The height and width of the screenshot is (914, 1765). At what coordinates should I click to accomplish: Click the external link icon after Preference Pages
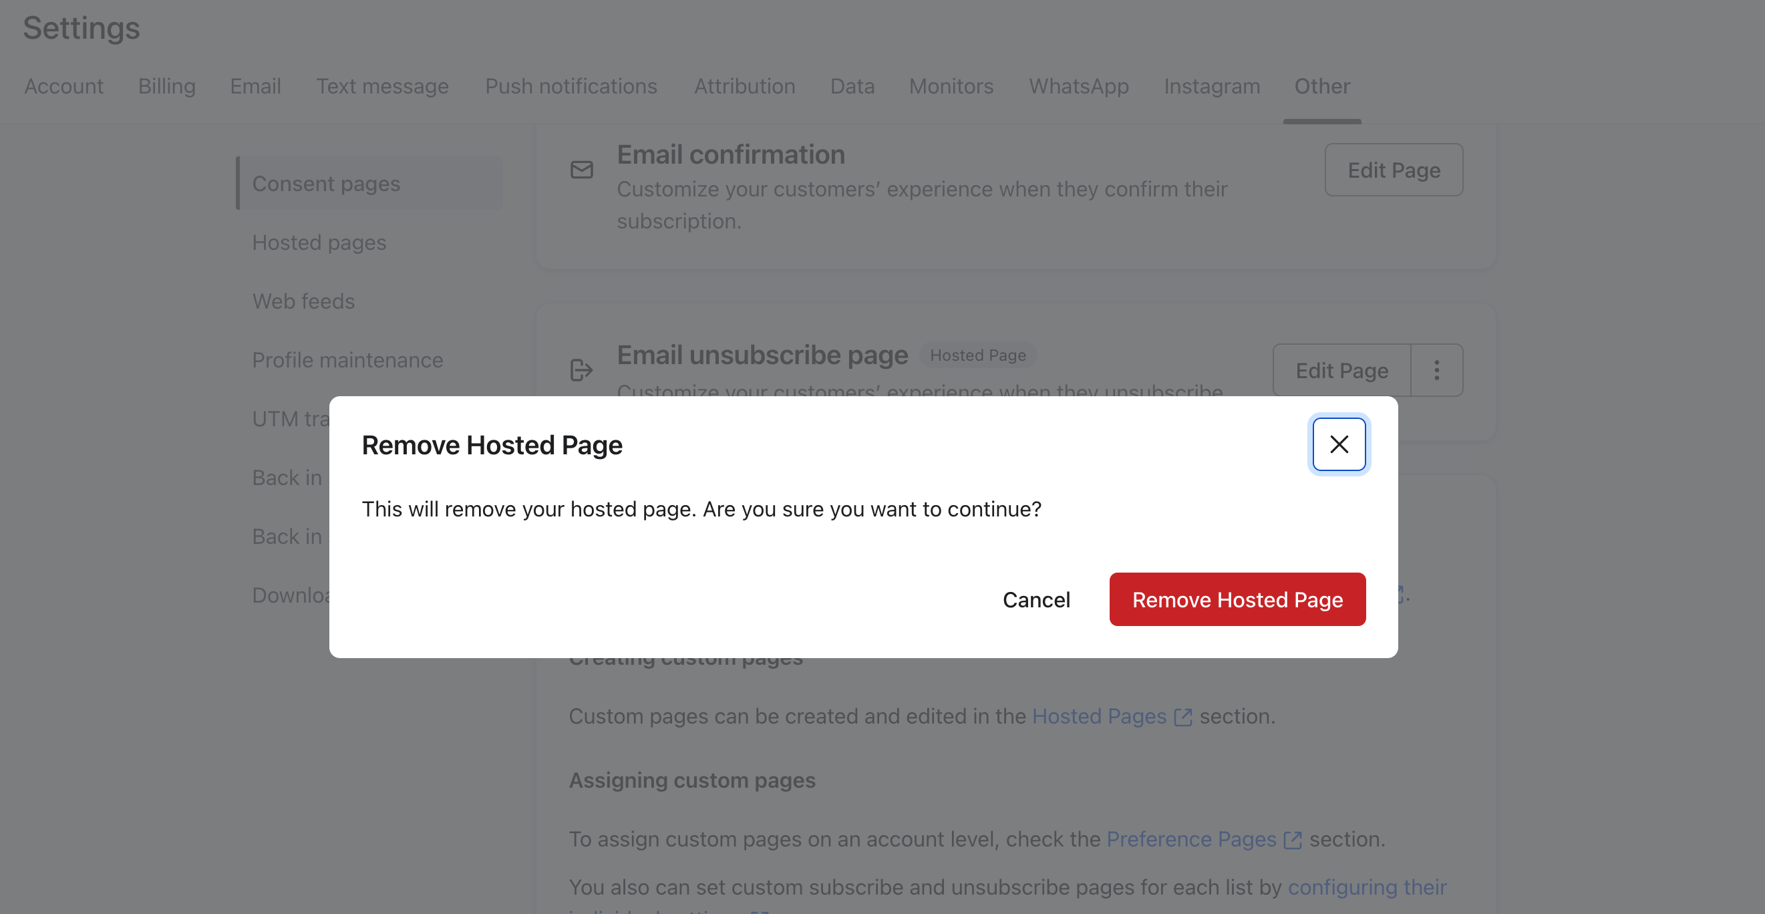click(1292, 839)
